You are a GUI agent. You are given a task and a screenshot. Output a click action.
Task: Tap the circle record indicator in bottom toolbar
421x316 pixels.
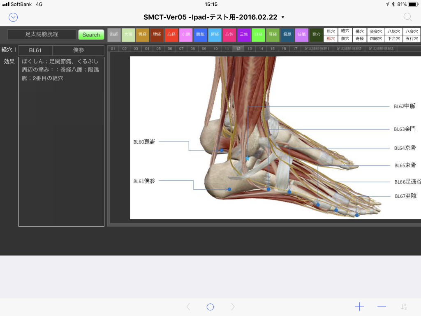210,307
